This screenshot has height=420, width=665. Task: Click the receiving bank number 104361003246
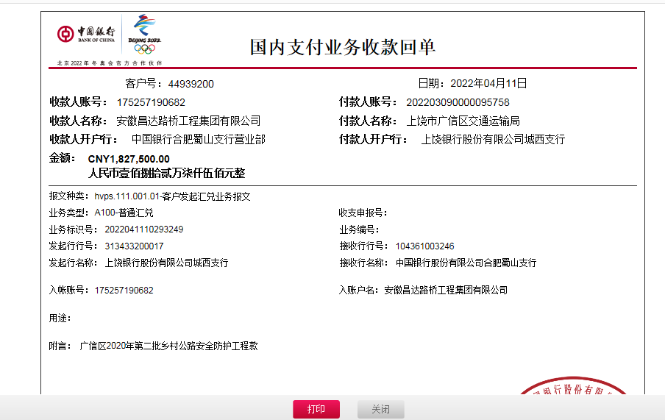point(424,246)
